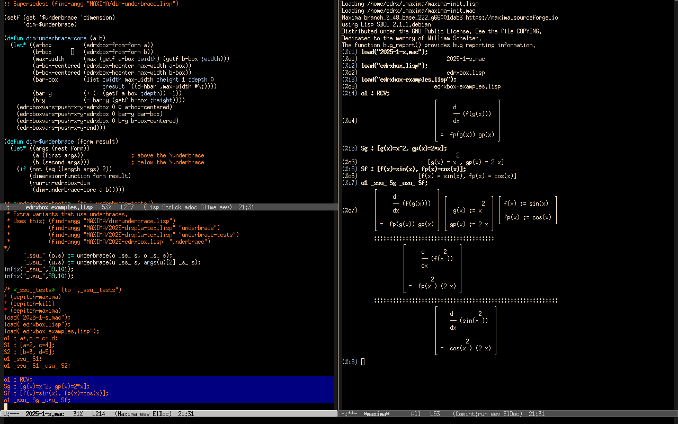Click the All position indicator in maxima mode line
This screenshot has height=424, width=678.
point(416,414)
